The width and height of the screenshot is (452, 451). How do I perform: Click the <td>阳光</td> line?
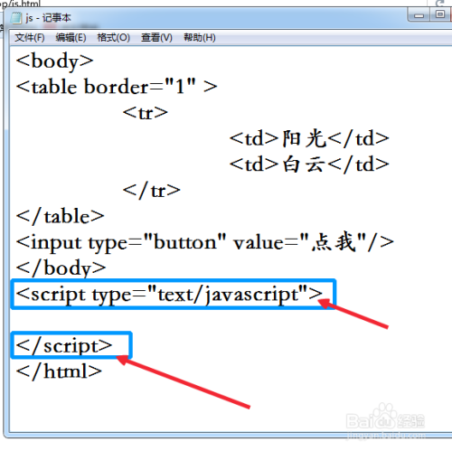point(309,139)
